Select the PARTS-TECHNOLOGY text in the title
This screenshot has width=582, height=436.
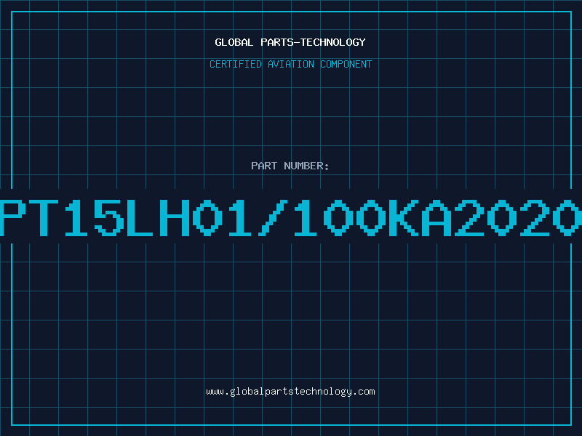point(313,42)
